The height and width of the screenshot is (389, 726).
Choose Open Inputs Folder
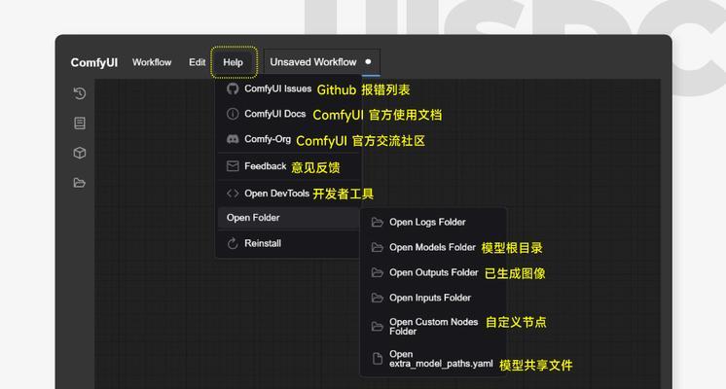tap(433, 298)
